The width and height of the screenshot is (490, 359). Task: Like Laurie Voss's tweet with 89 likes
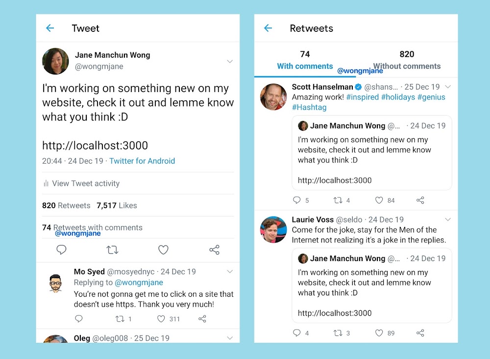379,333
